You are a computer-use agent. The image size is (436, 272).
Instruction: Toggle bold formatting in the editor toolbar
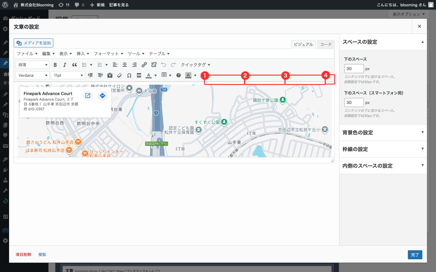coord(55,65)
